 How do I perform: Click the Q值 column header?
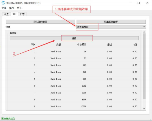[x=135, y=45]
